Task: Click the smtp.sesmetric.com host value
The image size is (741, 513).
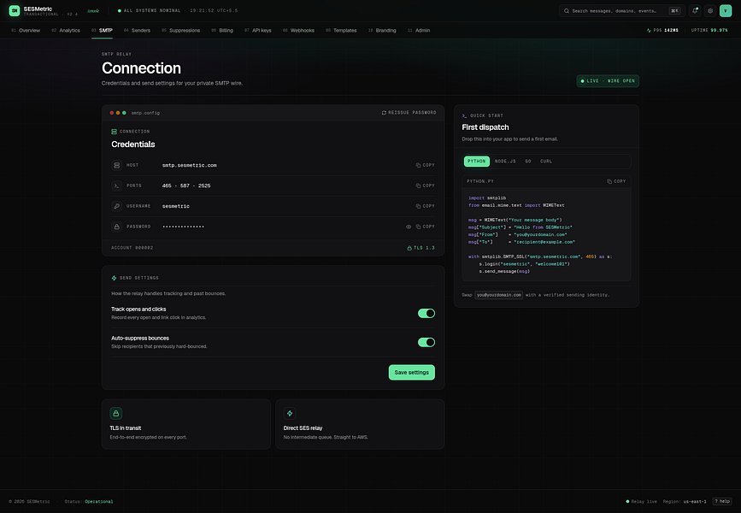Action: [190, 165]
